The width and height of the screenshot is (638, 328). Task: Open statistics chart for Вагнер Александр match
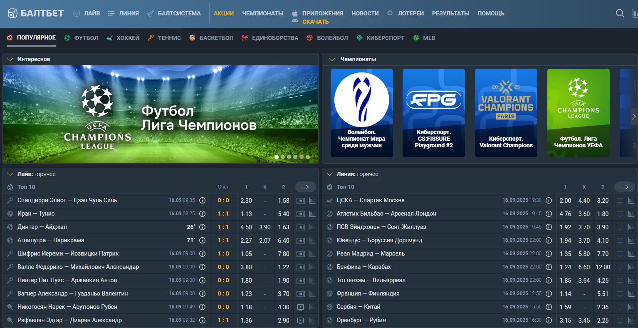click(x=312, y=294)
